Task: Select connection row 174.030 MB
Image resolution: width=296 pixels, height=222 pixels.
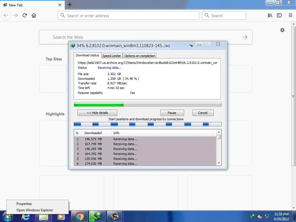Action: coord(145,164)
